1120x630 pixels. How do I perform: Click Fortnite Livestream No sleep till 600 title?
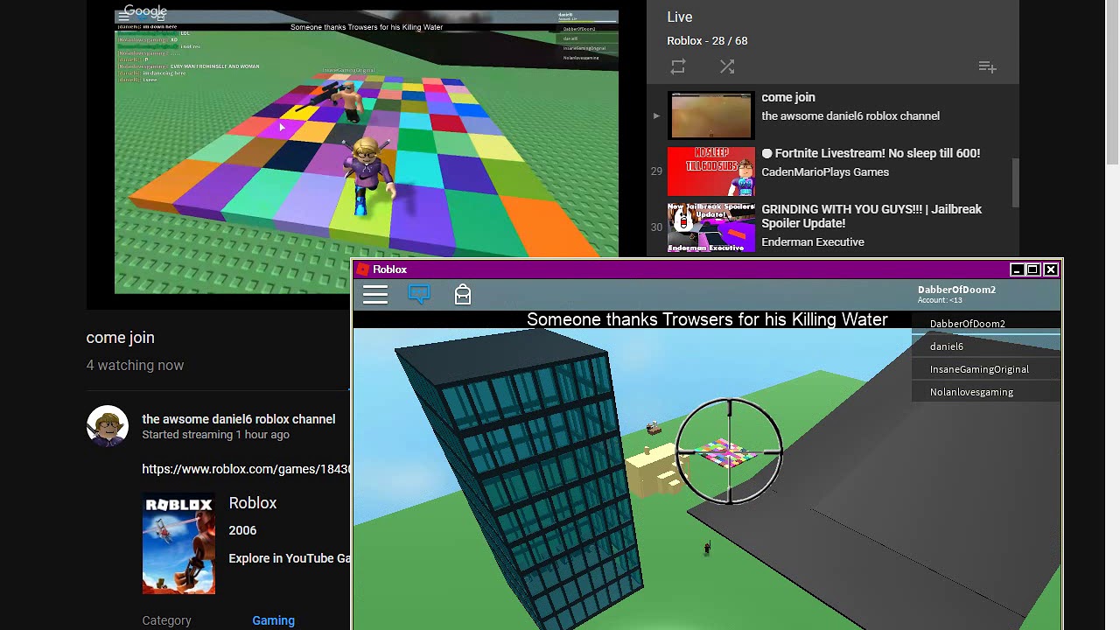point(871,153)
